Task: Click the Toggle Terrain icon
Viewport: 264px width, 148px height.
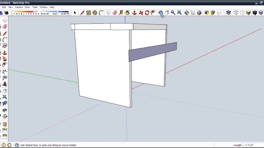Action: click(193, 13)
